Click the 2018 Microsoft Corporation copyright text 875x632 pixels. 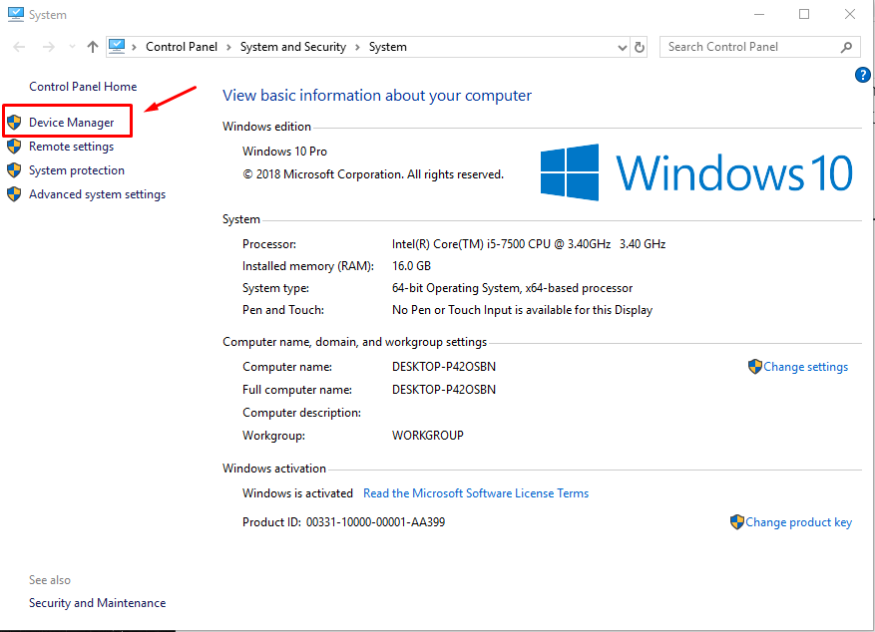pos(373,174)
